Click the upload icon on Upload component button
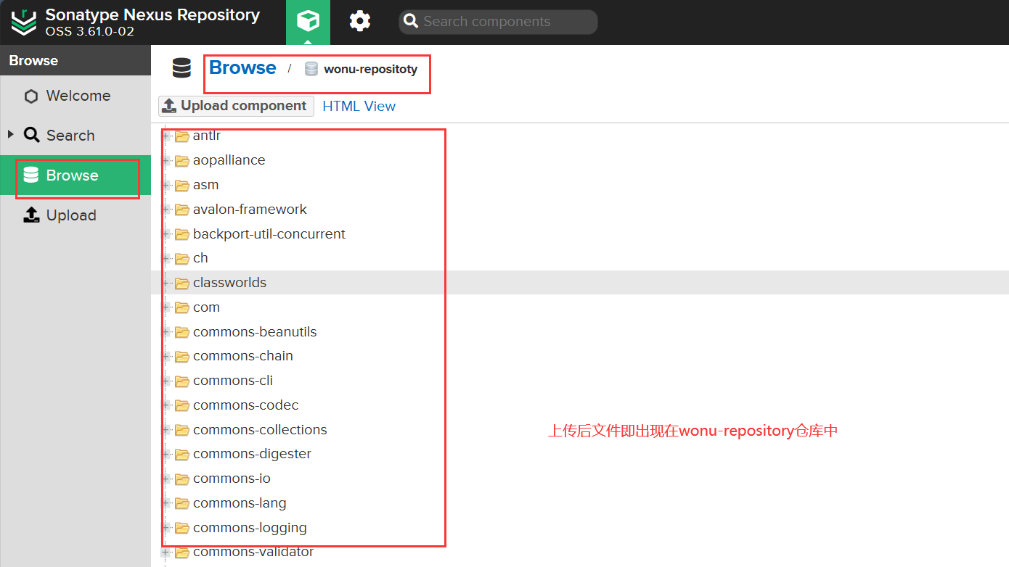 coord(169,106)
